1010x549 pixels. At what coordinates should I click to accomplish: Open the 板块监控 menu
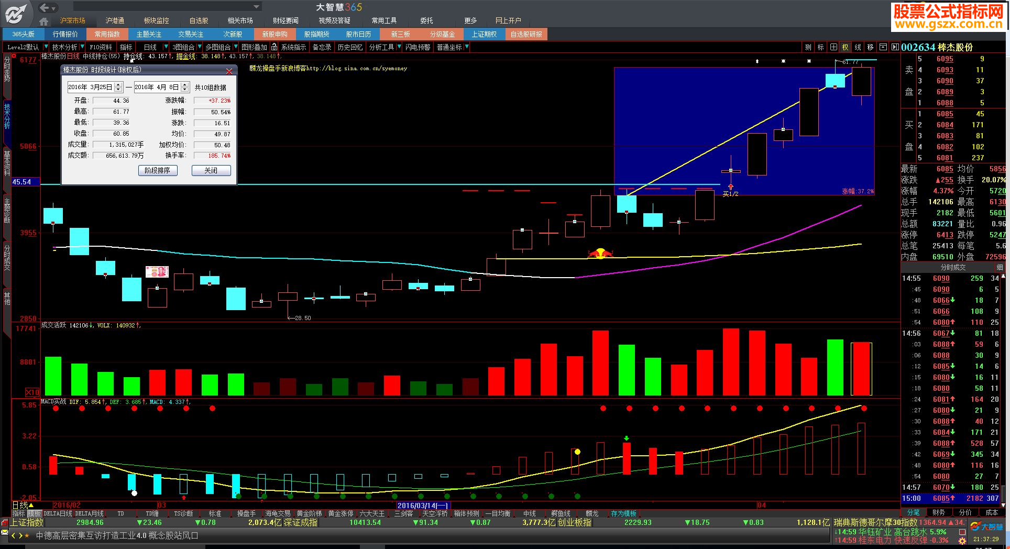click(x=156, y=21)
